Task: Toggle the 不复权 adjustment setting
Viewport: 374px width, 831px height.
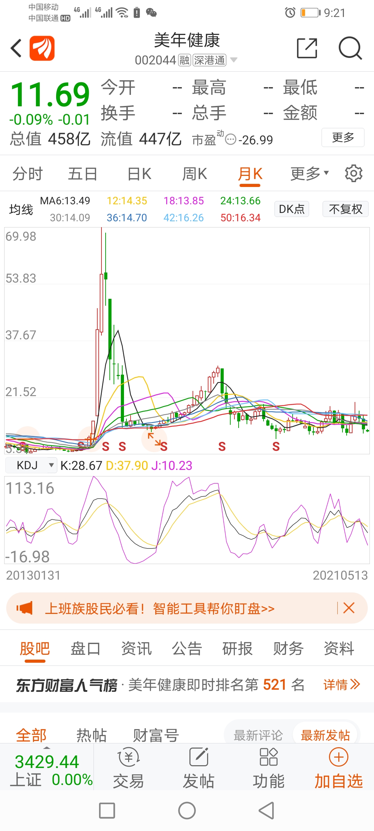Action: coord(345,209)
